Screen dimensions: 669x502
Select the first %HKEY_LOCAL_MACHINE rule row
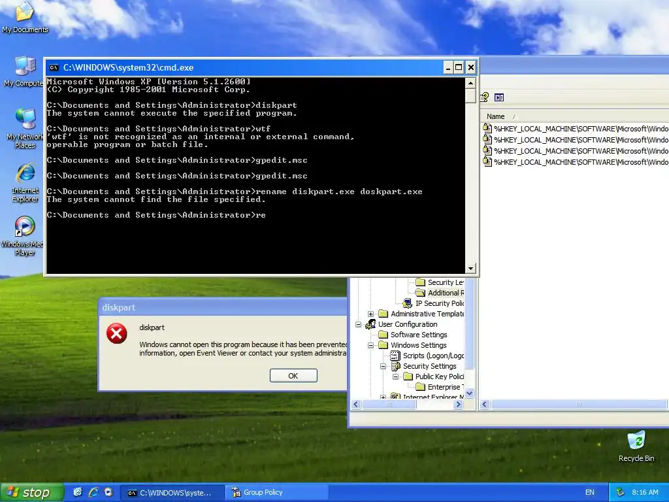coord(575,129)
